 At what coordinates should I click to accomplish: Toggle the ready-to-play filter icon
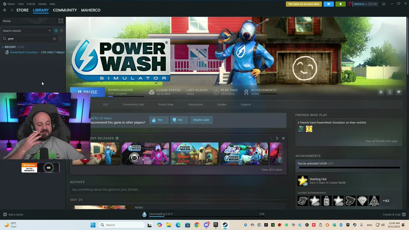point(62,31)
